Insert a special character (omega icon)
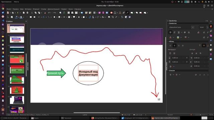Viewport: 214px width, 120px height. click(115, 13)
